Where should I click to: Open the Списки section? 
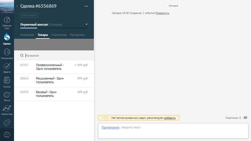(7, 82)
